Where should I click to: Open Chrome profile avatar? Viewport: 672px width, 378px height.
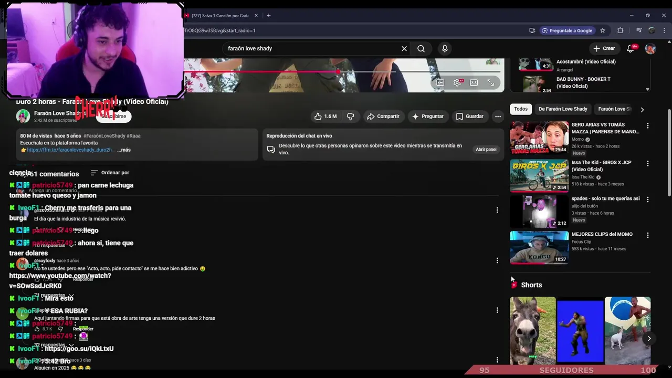pyautogui.click(x=652, y=30)
